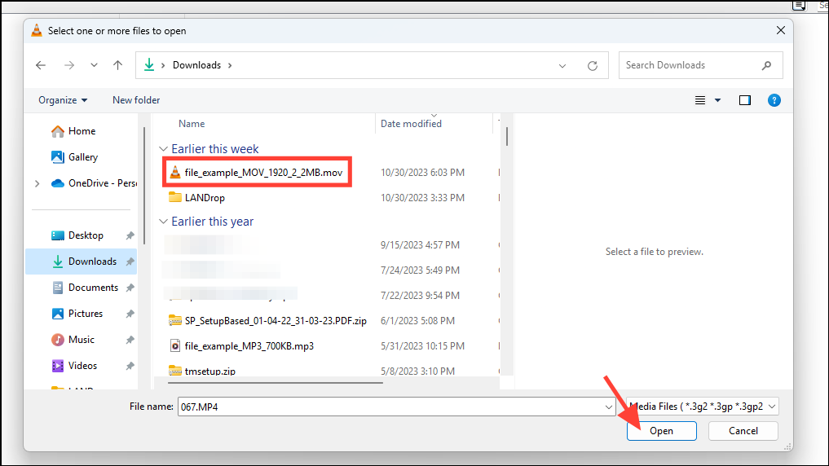The height and width of the screenshot is (466, 829).
Task: Click the search magnifier icon
Action: [766, 65]
